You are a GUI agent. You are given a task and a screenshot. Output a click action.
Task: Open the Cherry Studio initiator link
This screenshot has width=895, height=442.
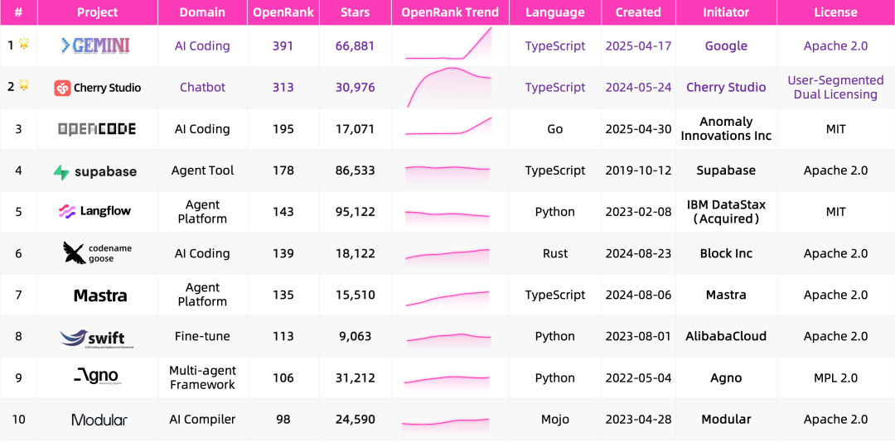pyautogui.click(x=726, y=87)
